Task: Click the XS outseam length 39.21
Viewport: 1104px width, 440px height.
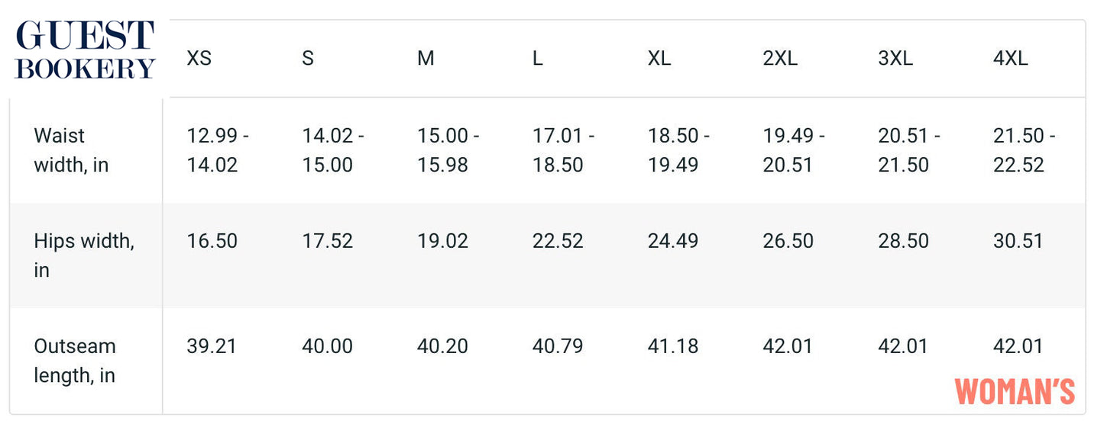Action: point(212,346)
